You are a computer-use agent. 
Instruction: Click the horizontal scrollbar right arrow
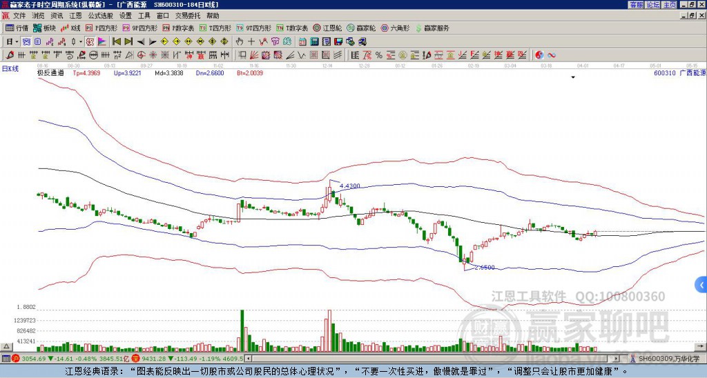click(x=617, y=359)
